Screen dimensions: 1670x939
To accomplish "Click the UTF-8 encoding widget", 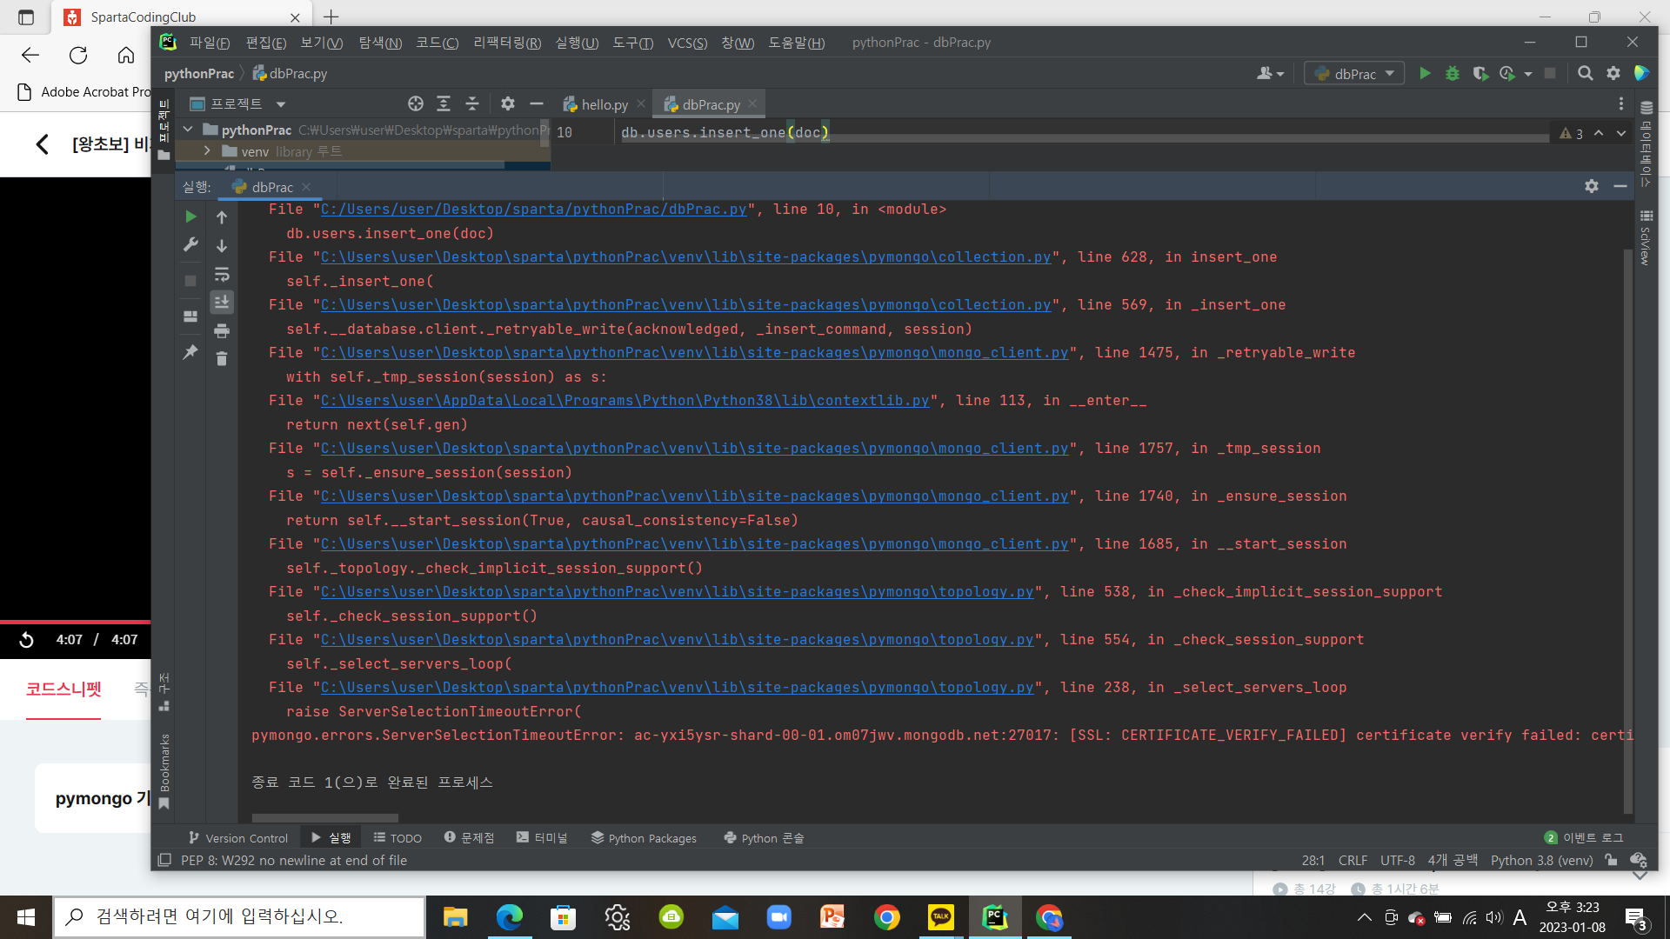I will 1397,861.
